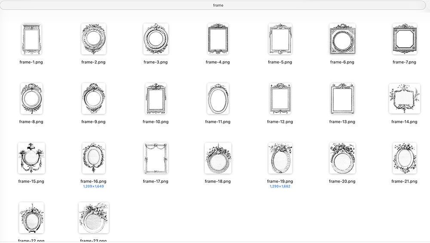
Task: Click the frame-11.png file name
Action: 218,122
